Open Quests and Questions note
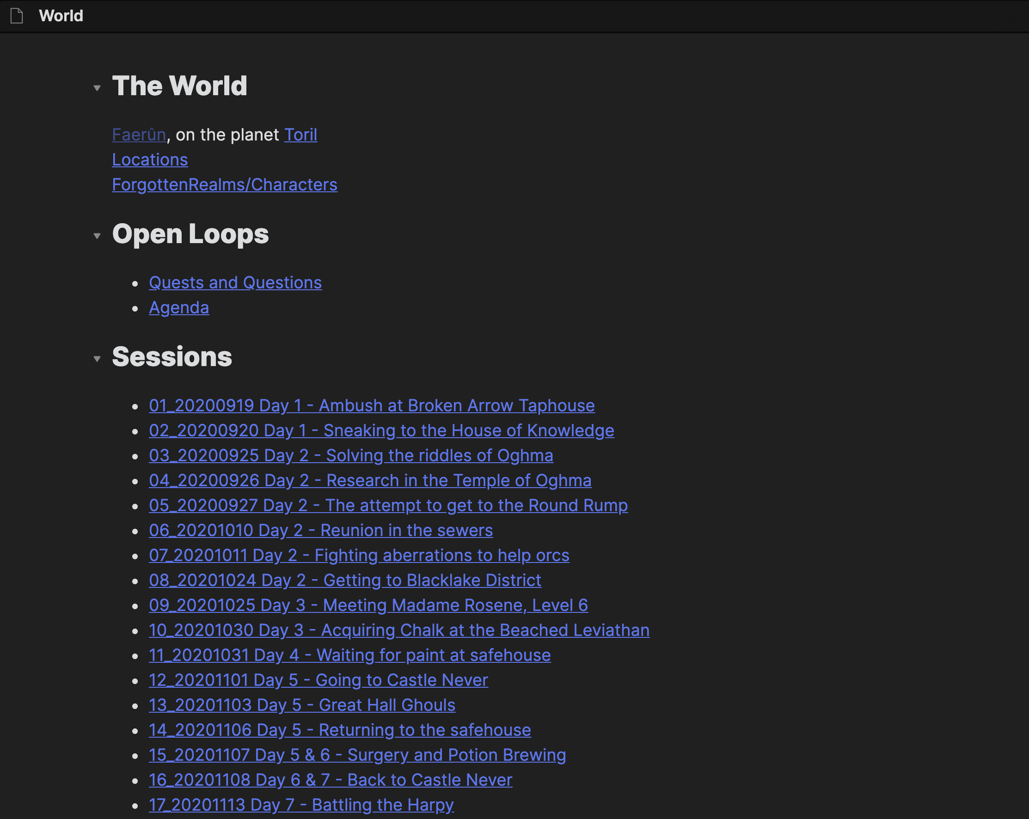The width and height of the screenshot is (1029, 819). tap(235, 282)
